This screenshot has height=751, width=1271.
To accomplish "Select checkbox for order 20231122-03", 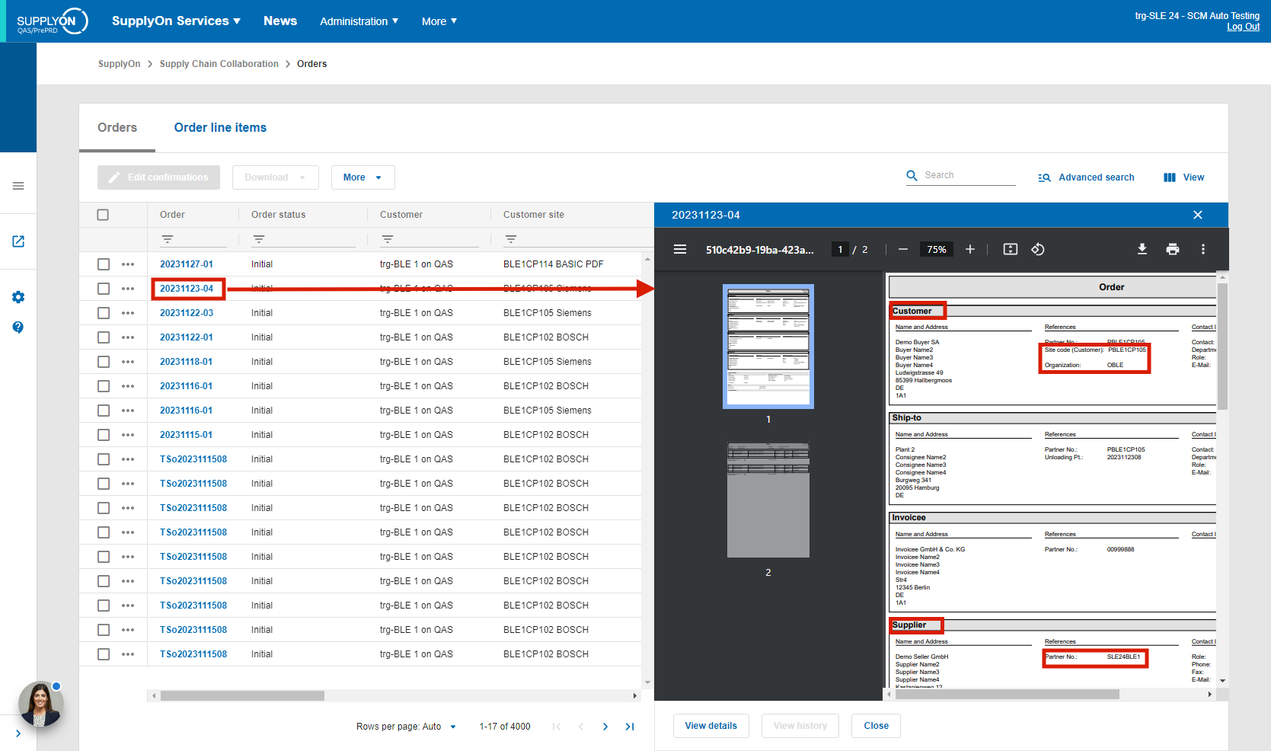I will (104, 313).
